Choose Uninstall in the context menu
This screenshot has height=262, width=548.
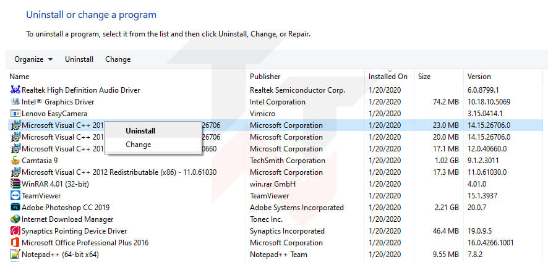140,131
